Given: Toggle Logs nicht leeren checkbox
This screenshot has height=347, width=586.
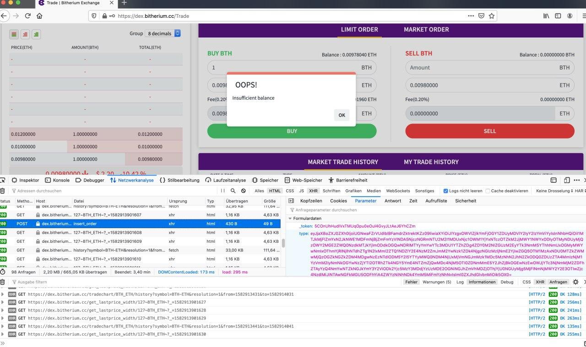Looking at the screenshot, I should 446,191.
